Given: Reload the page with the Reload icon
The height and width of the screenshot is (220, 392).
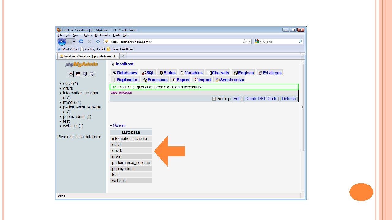Looking at the screenshot, I should coord(81,42).
